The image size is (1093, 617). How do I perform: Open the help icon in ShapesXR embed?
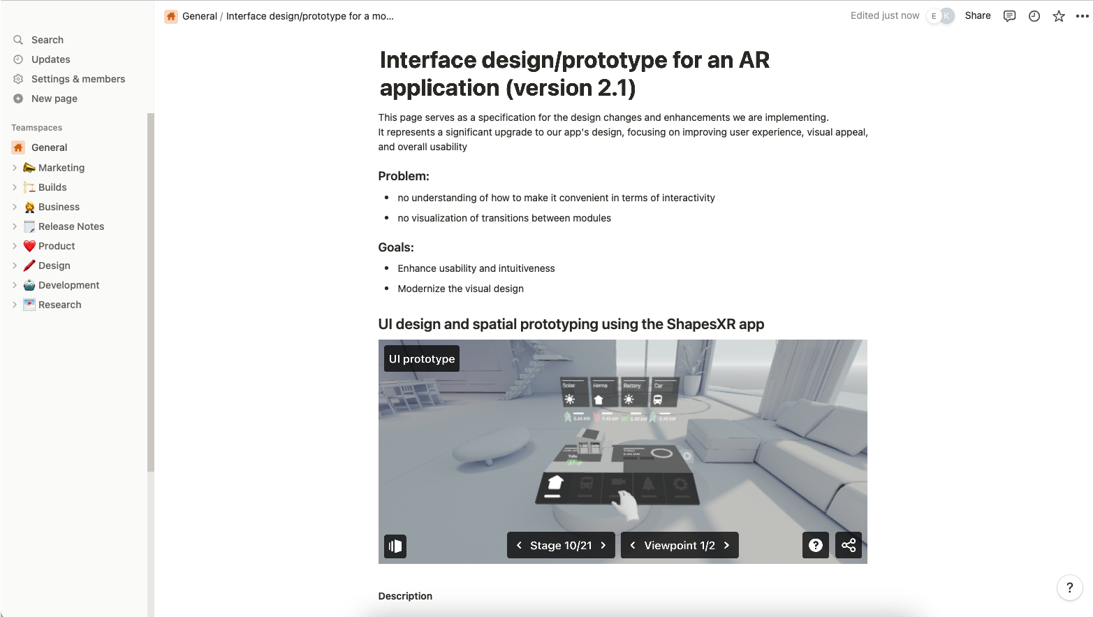pos(815,545)
